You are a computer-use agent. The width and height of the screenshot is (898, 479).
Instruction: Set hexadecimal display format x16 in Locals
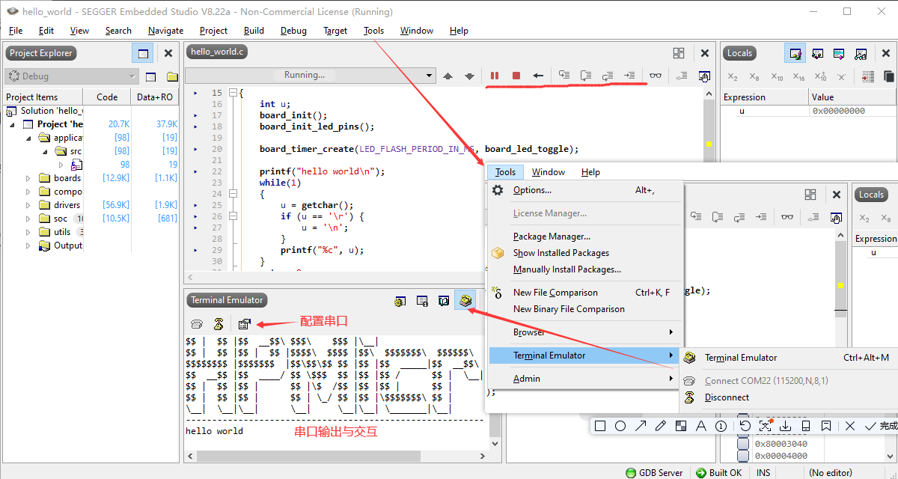pos(798,76)
